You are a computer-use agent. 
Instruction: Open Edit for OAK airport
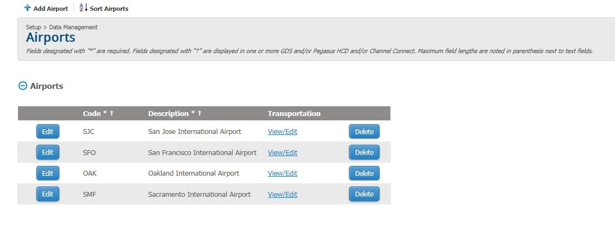[47, 173]
